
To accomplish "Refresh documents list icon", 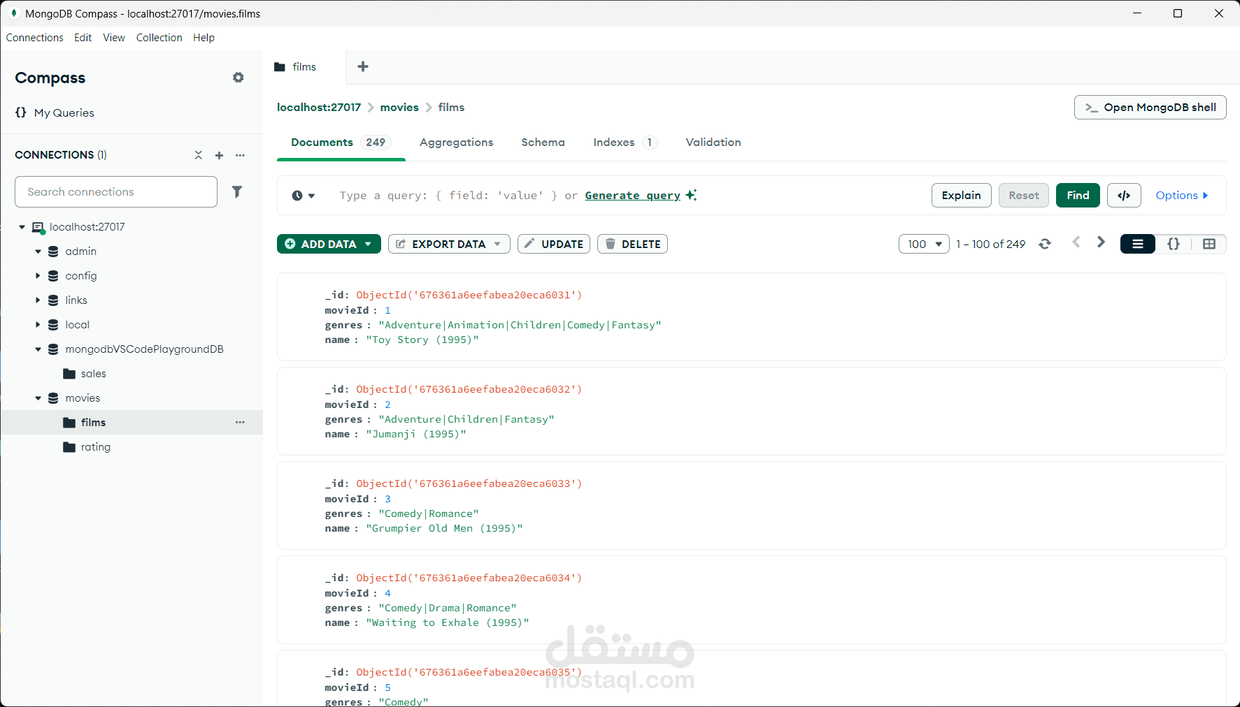I will coord(1045,244).
